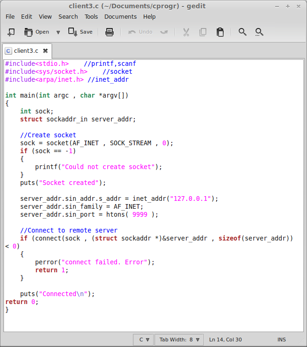Screen dimensions: 307x347
Task: Open Find and Replace magnifier icon
Action: tap(259, 32)
